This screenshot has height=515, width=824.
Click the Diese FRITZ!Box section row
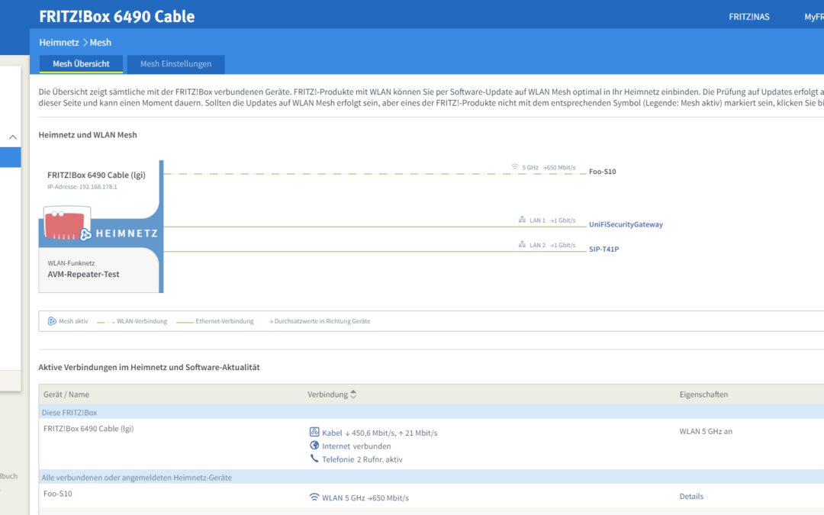(431, 412)
